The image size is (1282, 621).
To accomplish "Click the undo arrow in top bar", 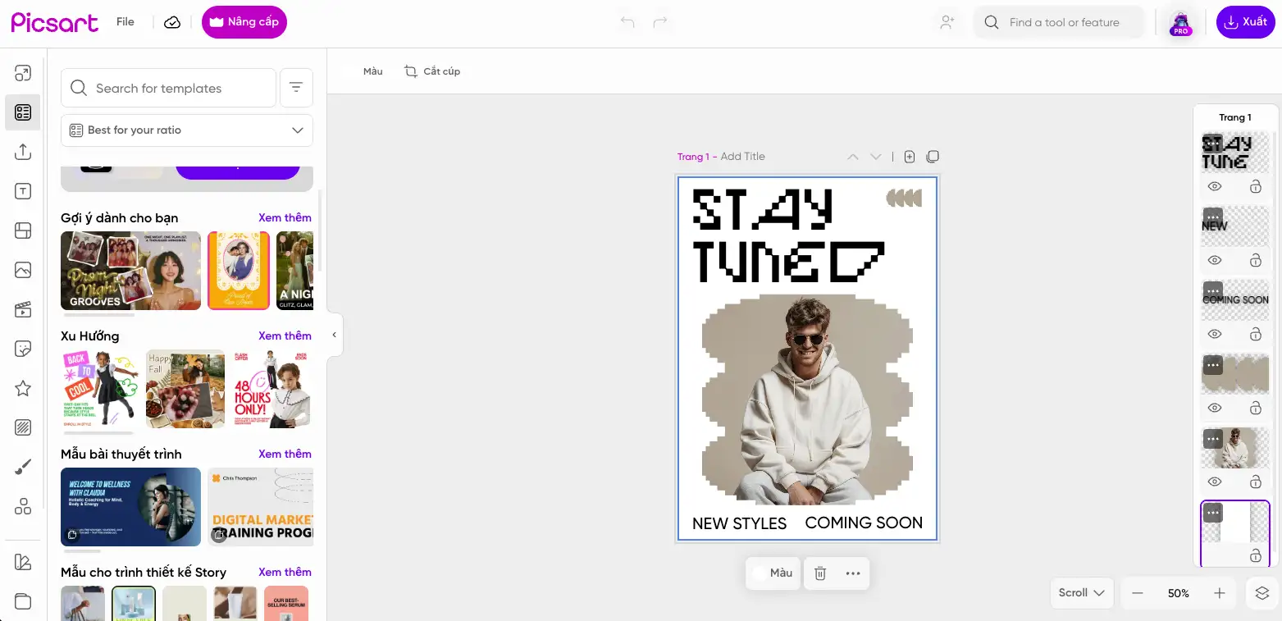I will coord(627,22).
